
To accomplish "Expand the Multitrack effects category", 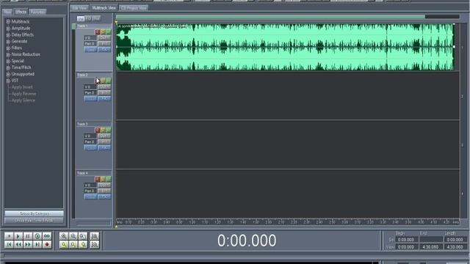I will (x=8, y=21).
